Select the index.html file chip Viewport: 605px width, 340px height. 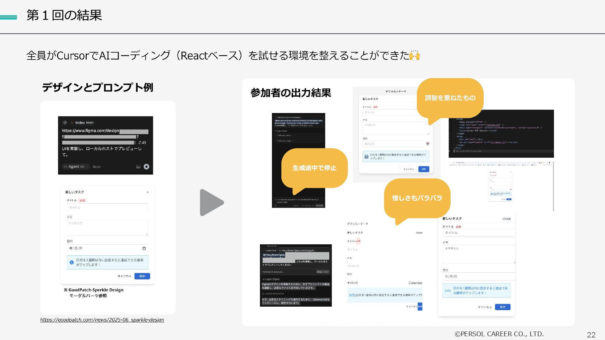(x=82, y=122)
